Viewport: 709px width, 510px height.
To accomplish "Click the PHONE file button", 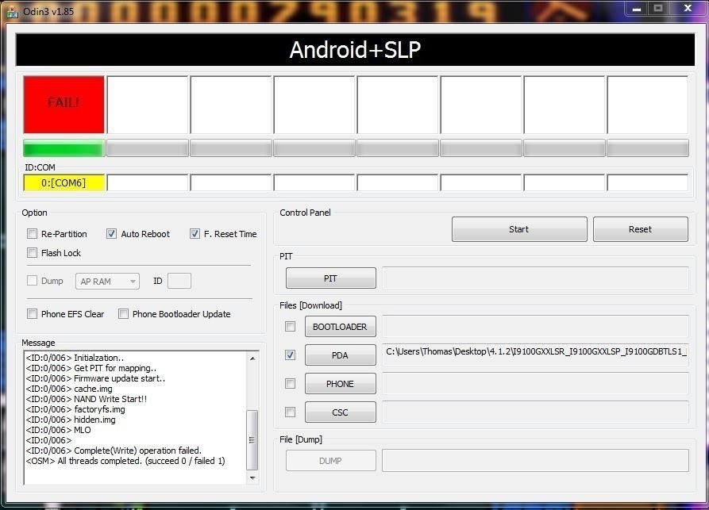I will tap(340, 384).
